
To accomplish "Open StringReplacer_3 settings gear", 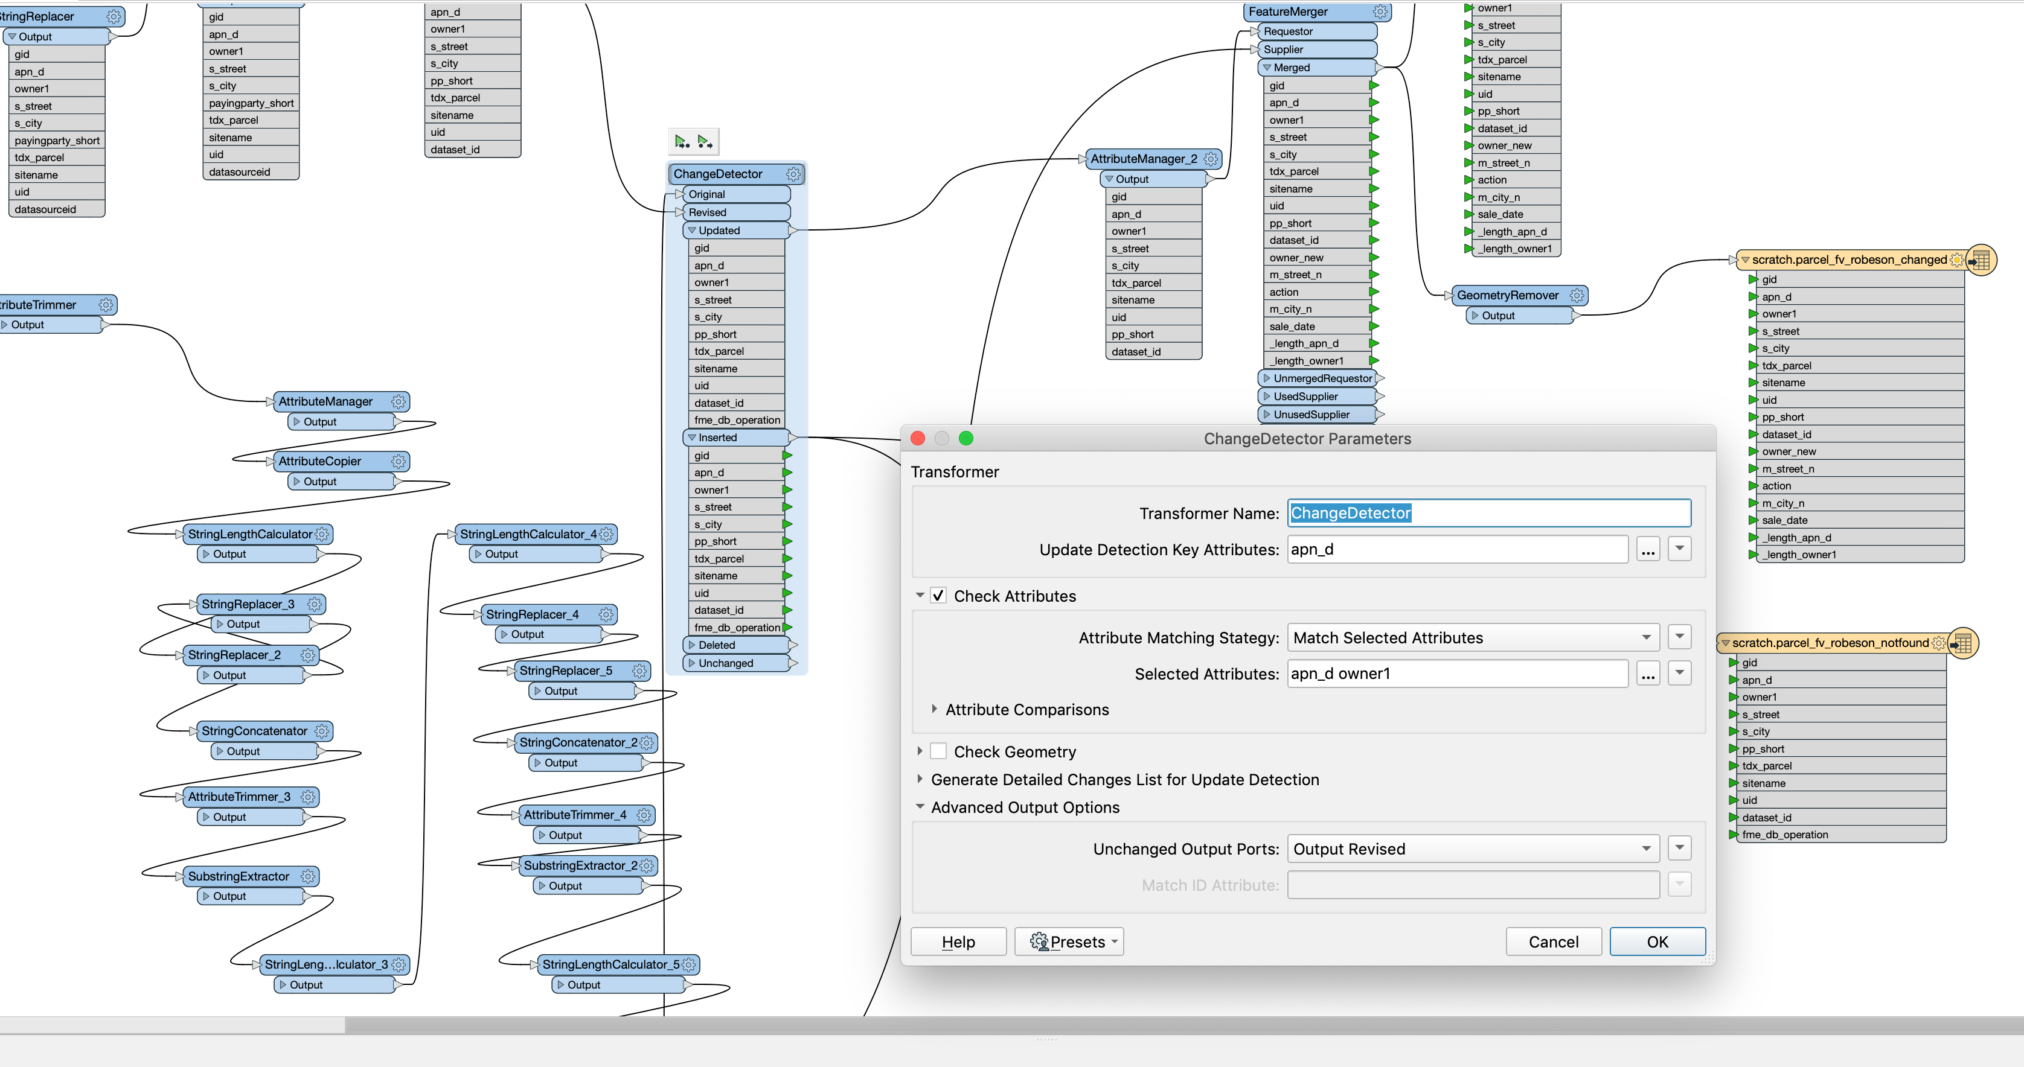I will pyautogui.click(x=314, y=604).
